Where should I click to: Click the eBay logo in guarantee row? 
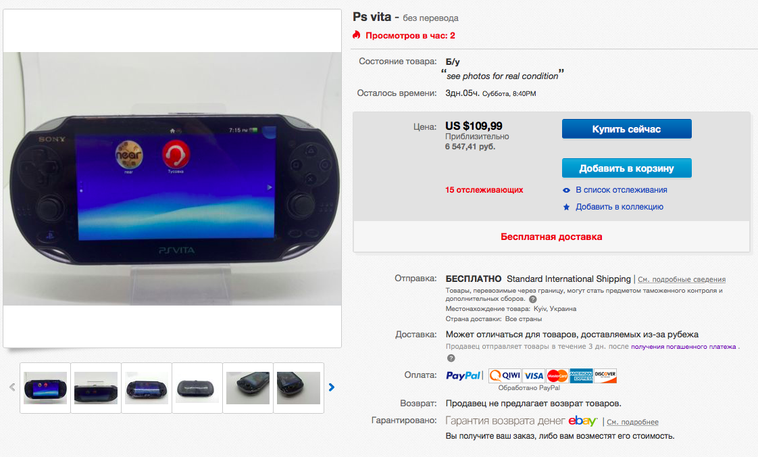coord(582,420)
